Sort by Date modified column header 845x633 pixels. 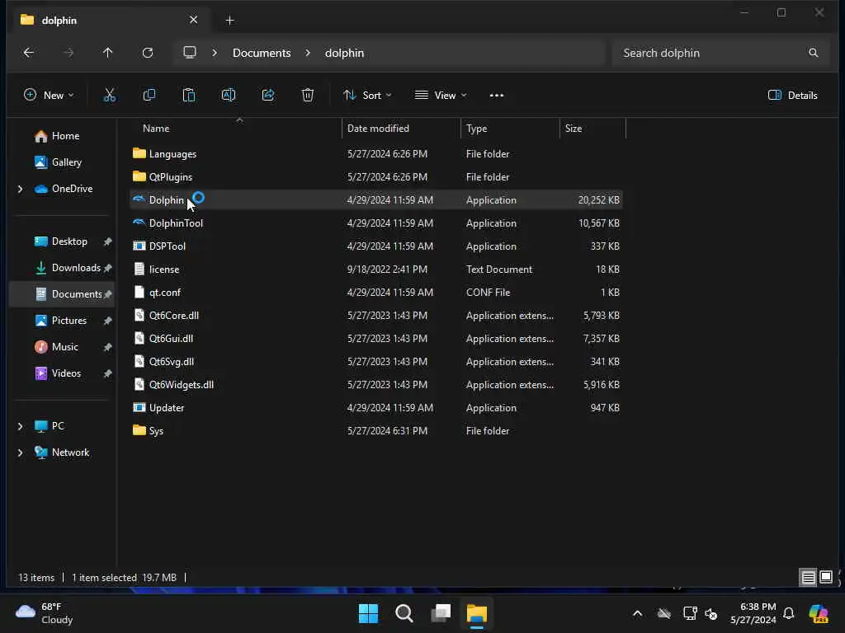click(x=378, y=128)
